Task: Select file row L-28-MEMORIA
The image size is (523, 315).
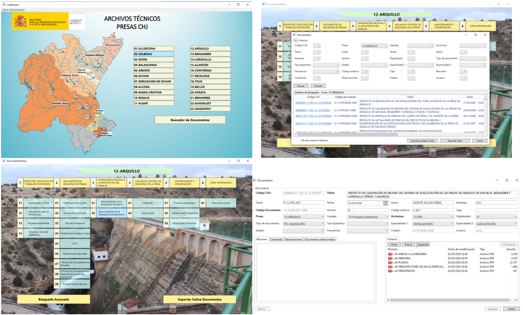Action: coord(452,258)
